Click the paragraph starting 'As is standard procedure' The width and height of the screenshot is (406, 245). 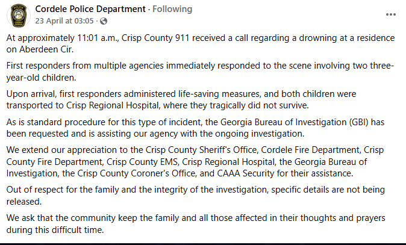[x=199, y=128]
